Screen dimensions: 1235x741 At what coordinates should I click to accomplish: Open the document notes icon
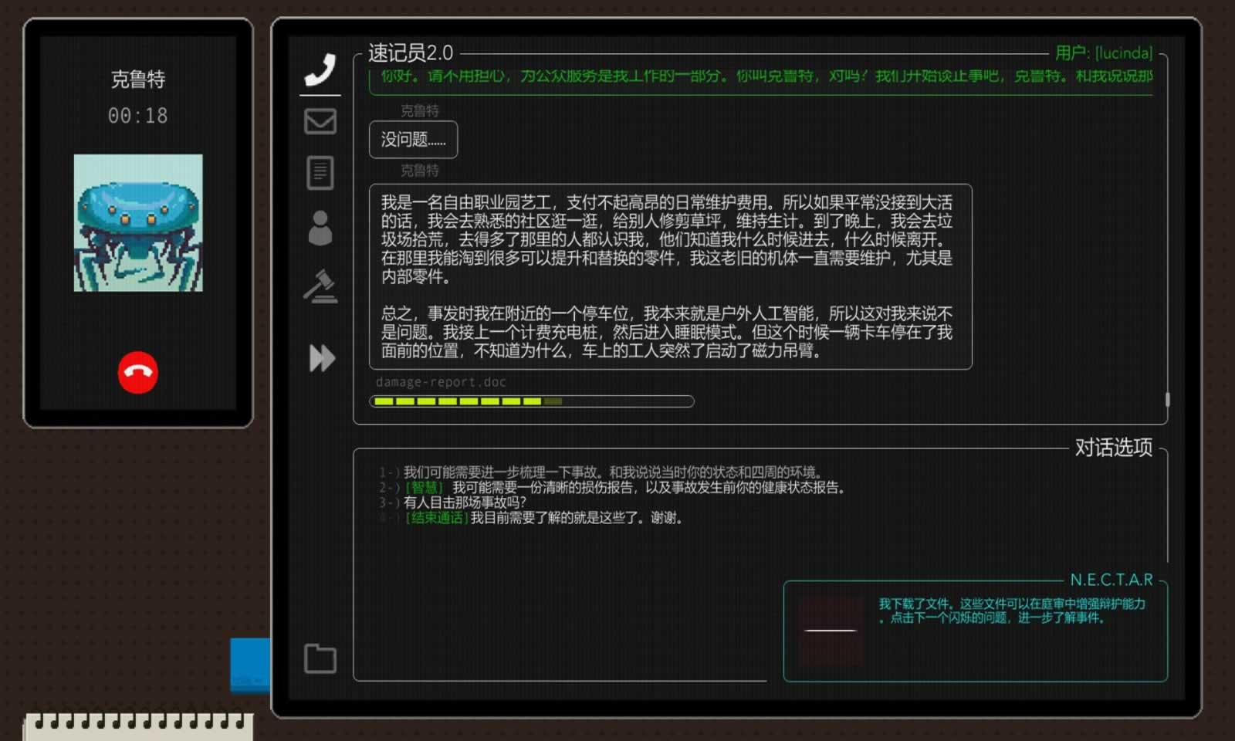(x=320, y=173)
